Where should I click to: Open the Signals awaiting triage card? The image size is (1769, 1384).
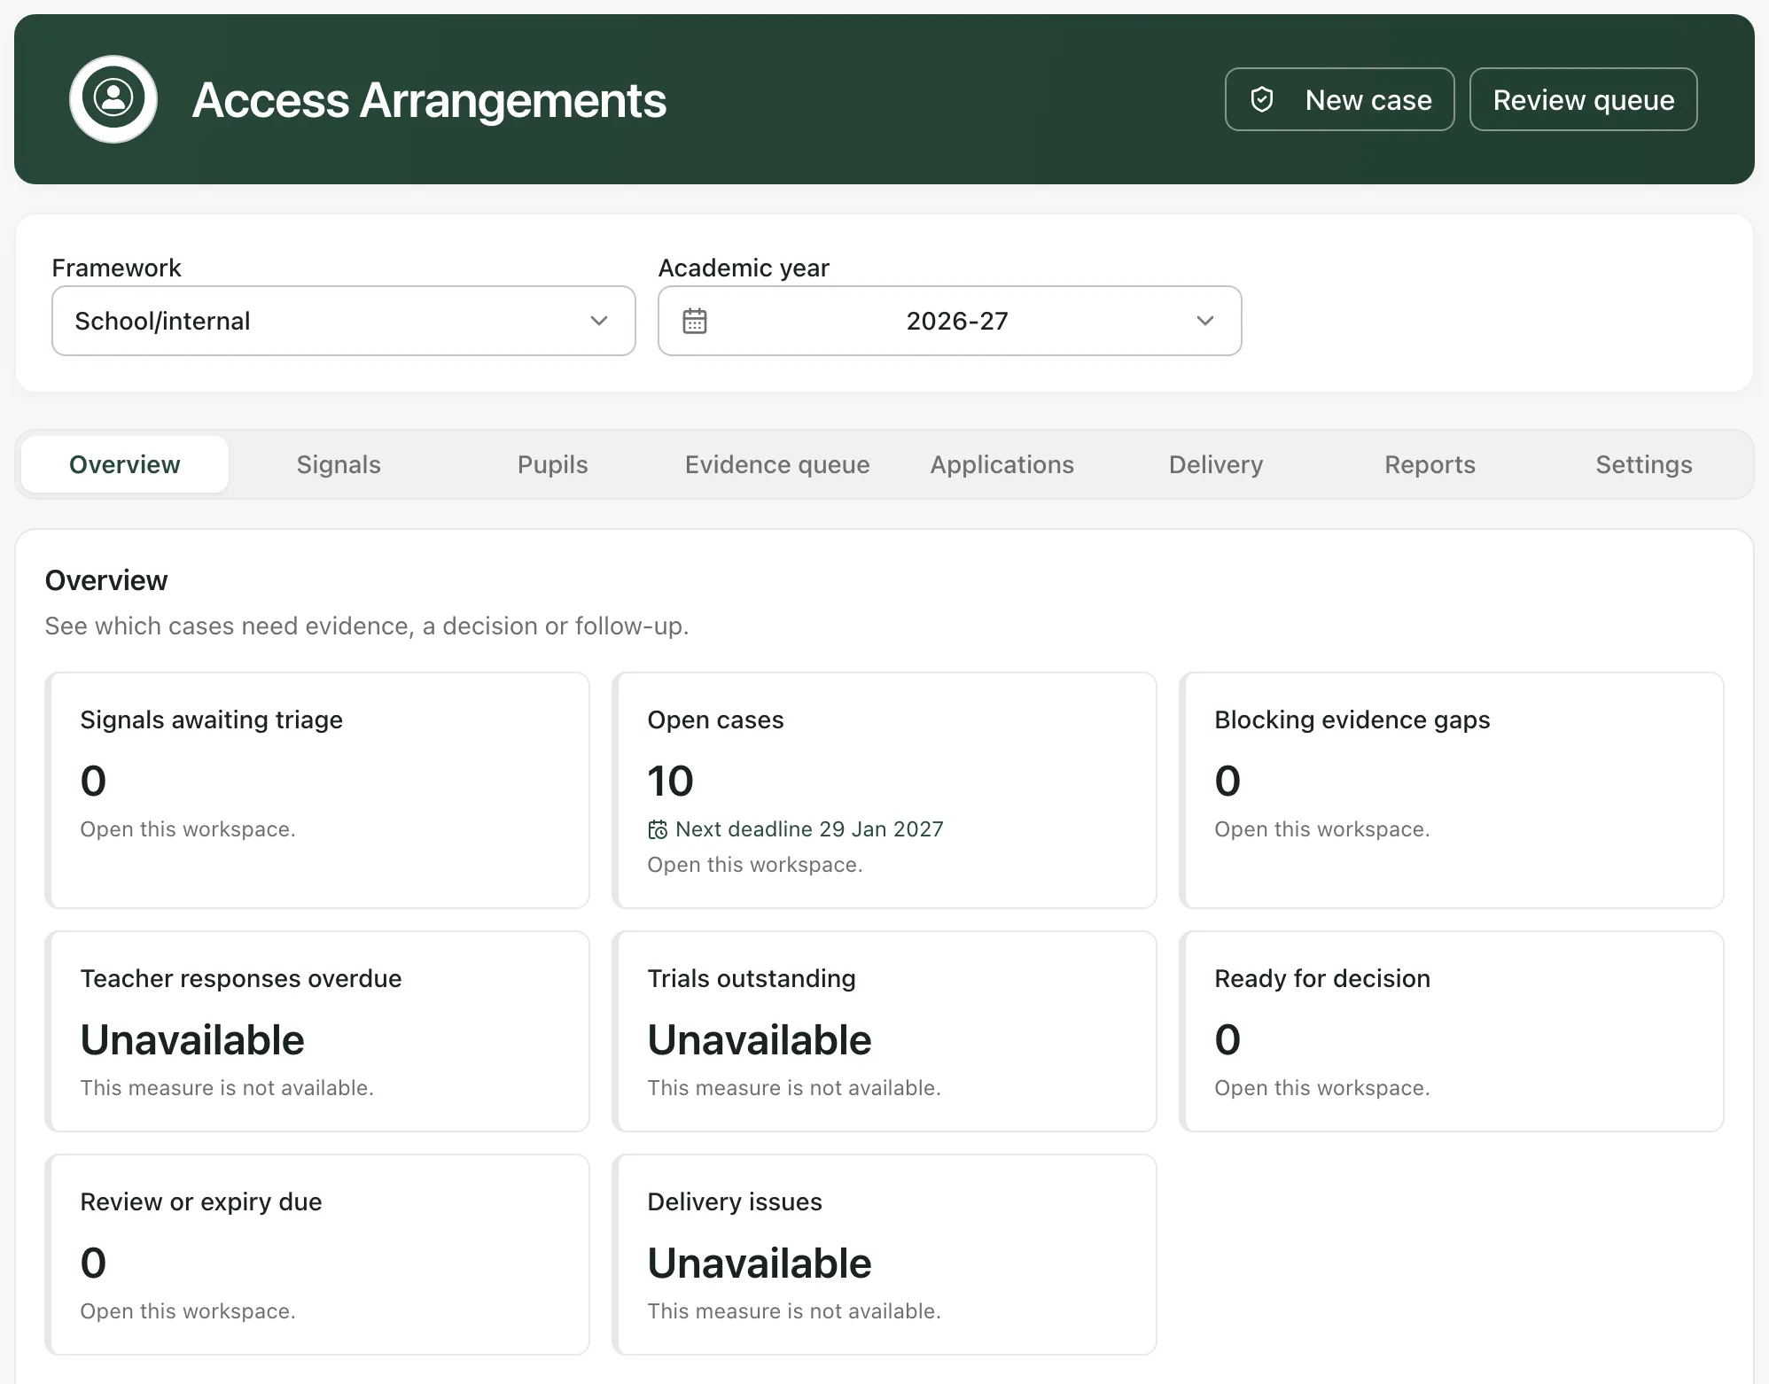(317, 790)
